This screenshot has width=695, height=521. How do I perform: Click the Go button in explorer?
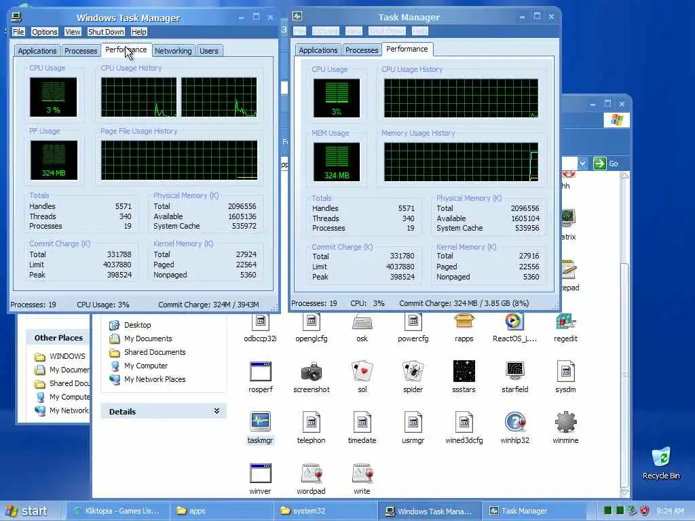[606, 163]
